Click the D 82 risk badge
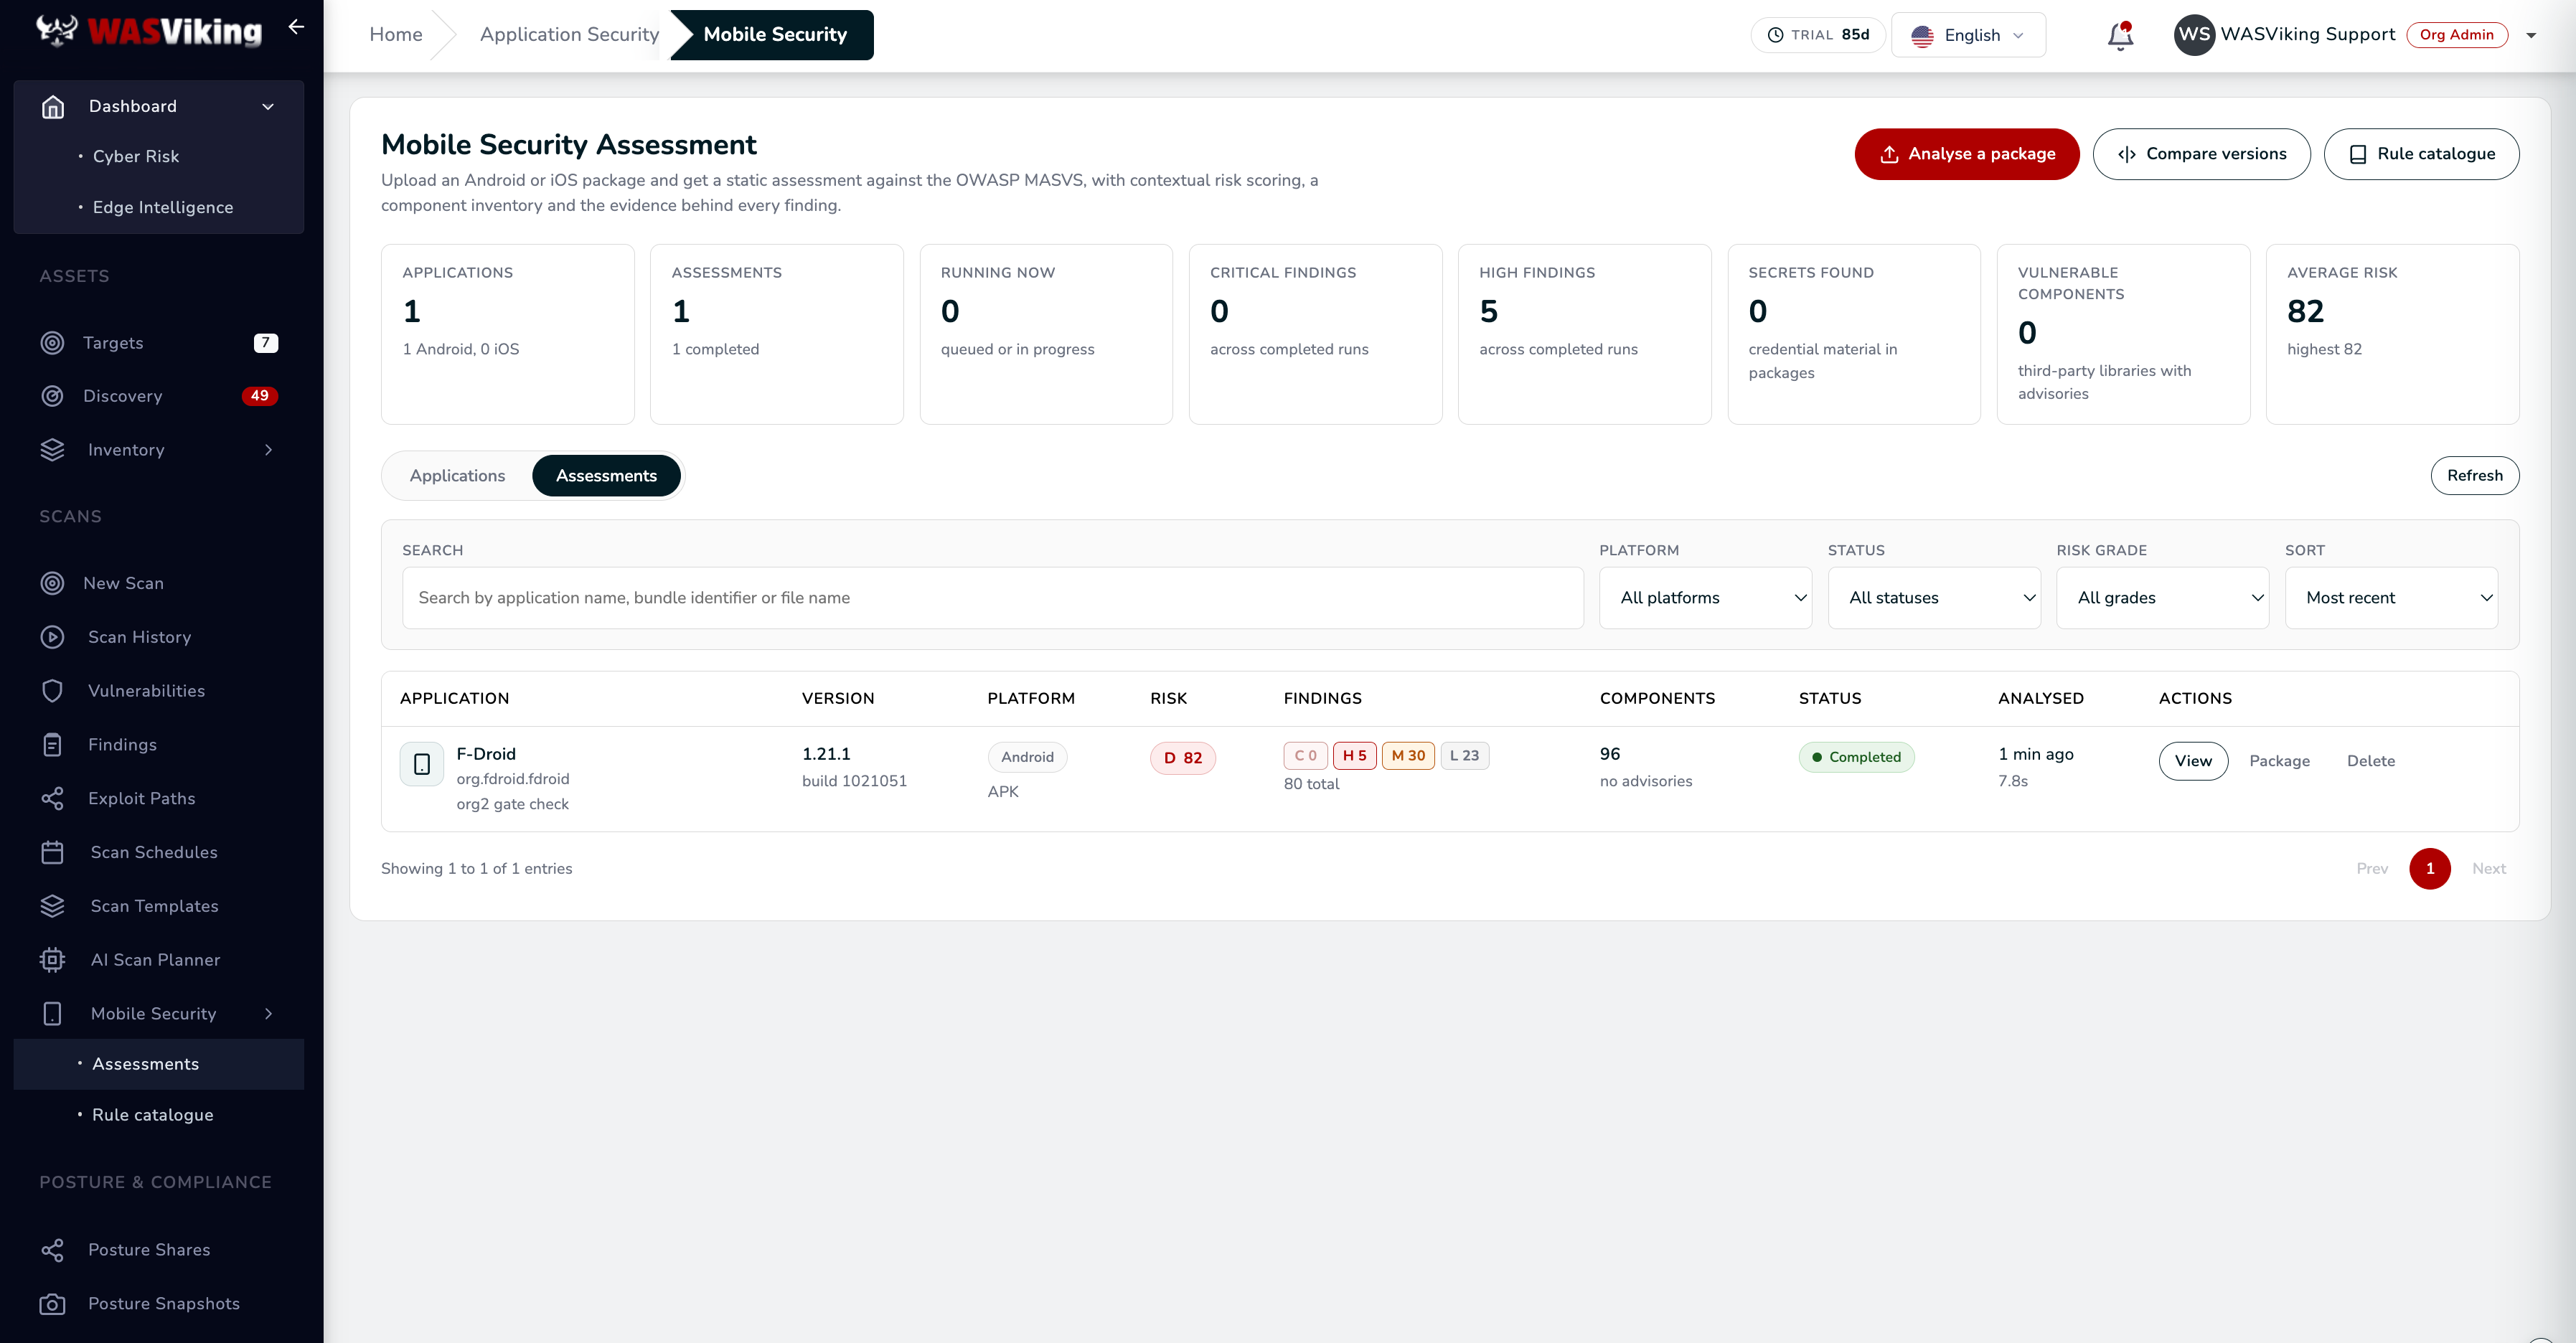This screenshot has width=2576, height=1343. click(x=1182, y=758)
